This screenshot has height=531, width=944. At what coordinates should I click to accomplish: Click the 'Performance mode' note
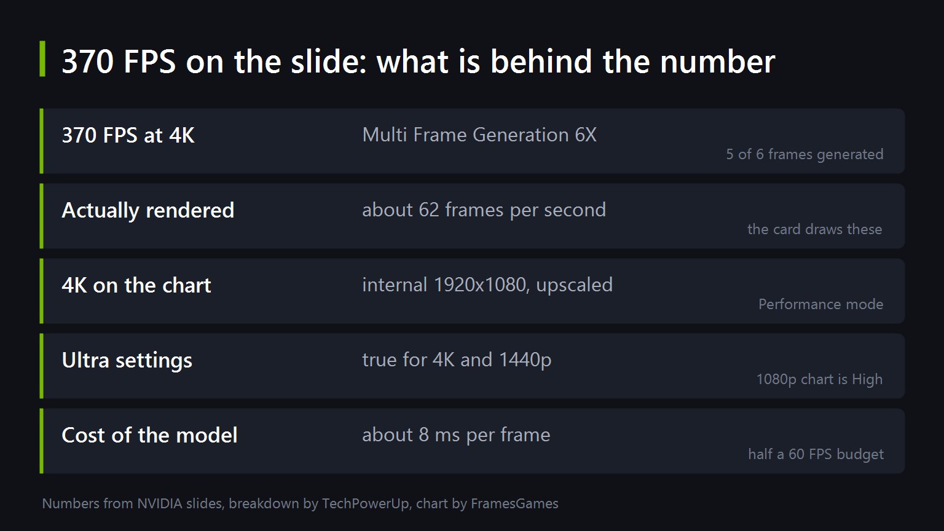[x=820, y=304]
